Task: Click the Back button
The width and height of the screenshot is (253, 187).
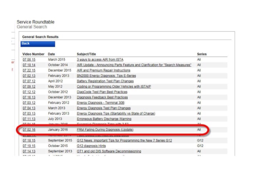Action: [38, 44]
